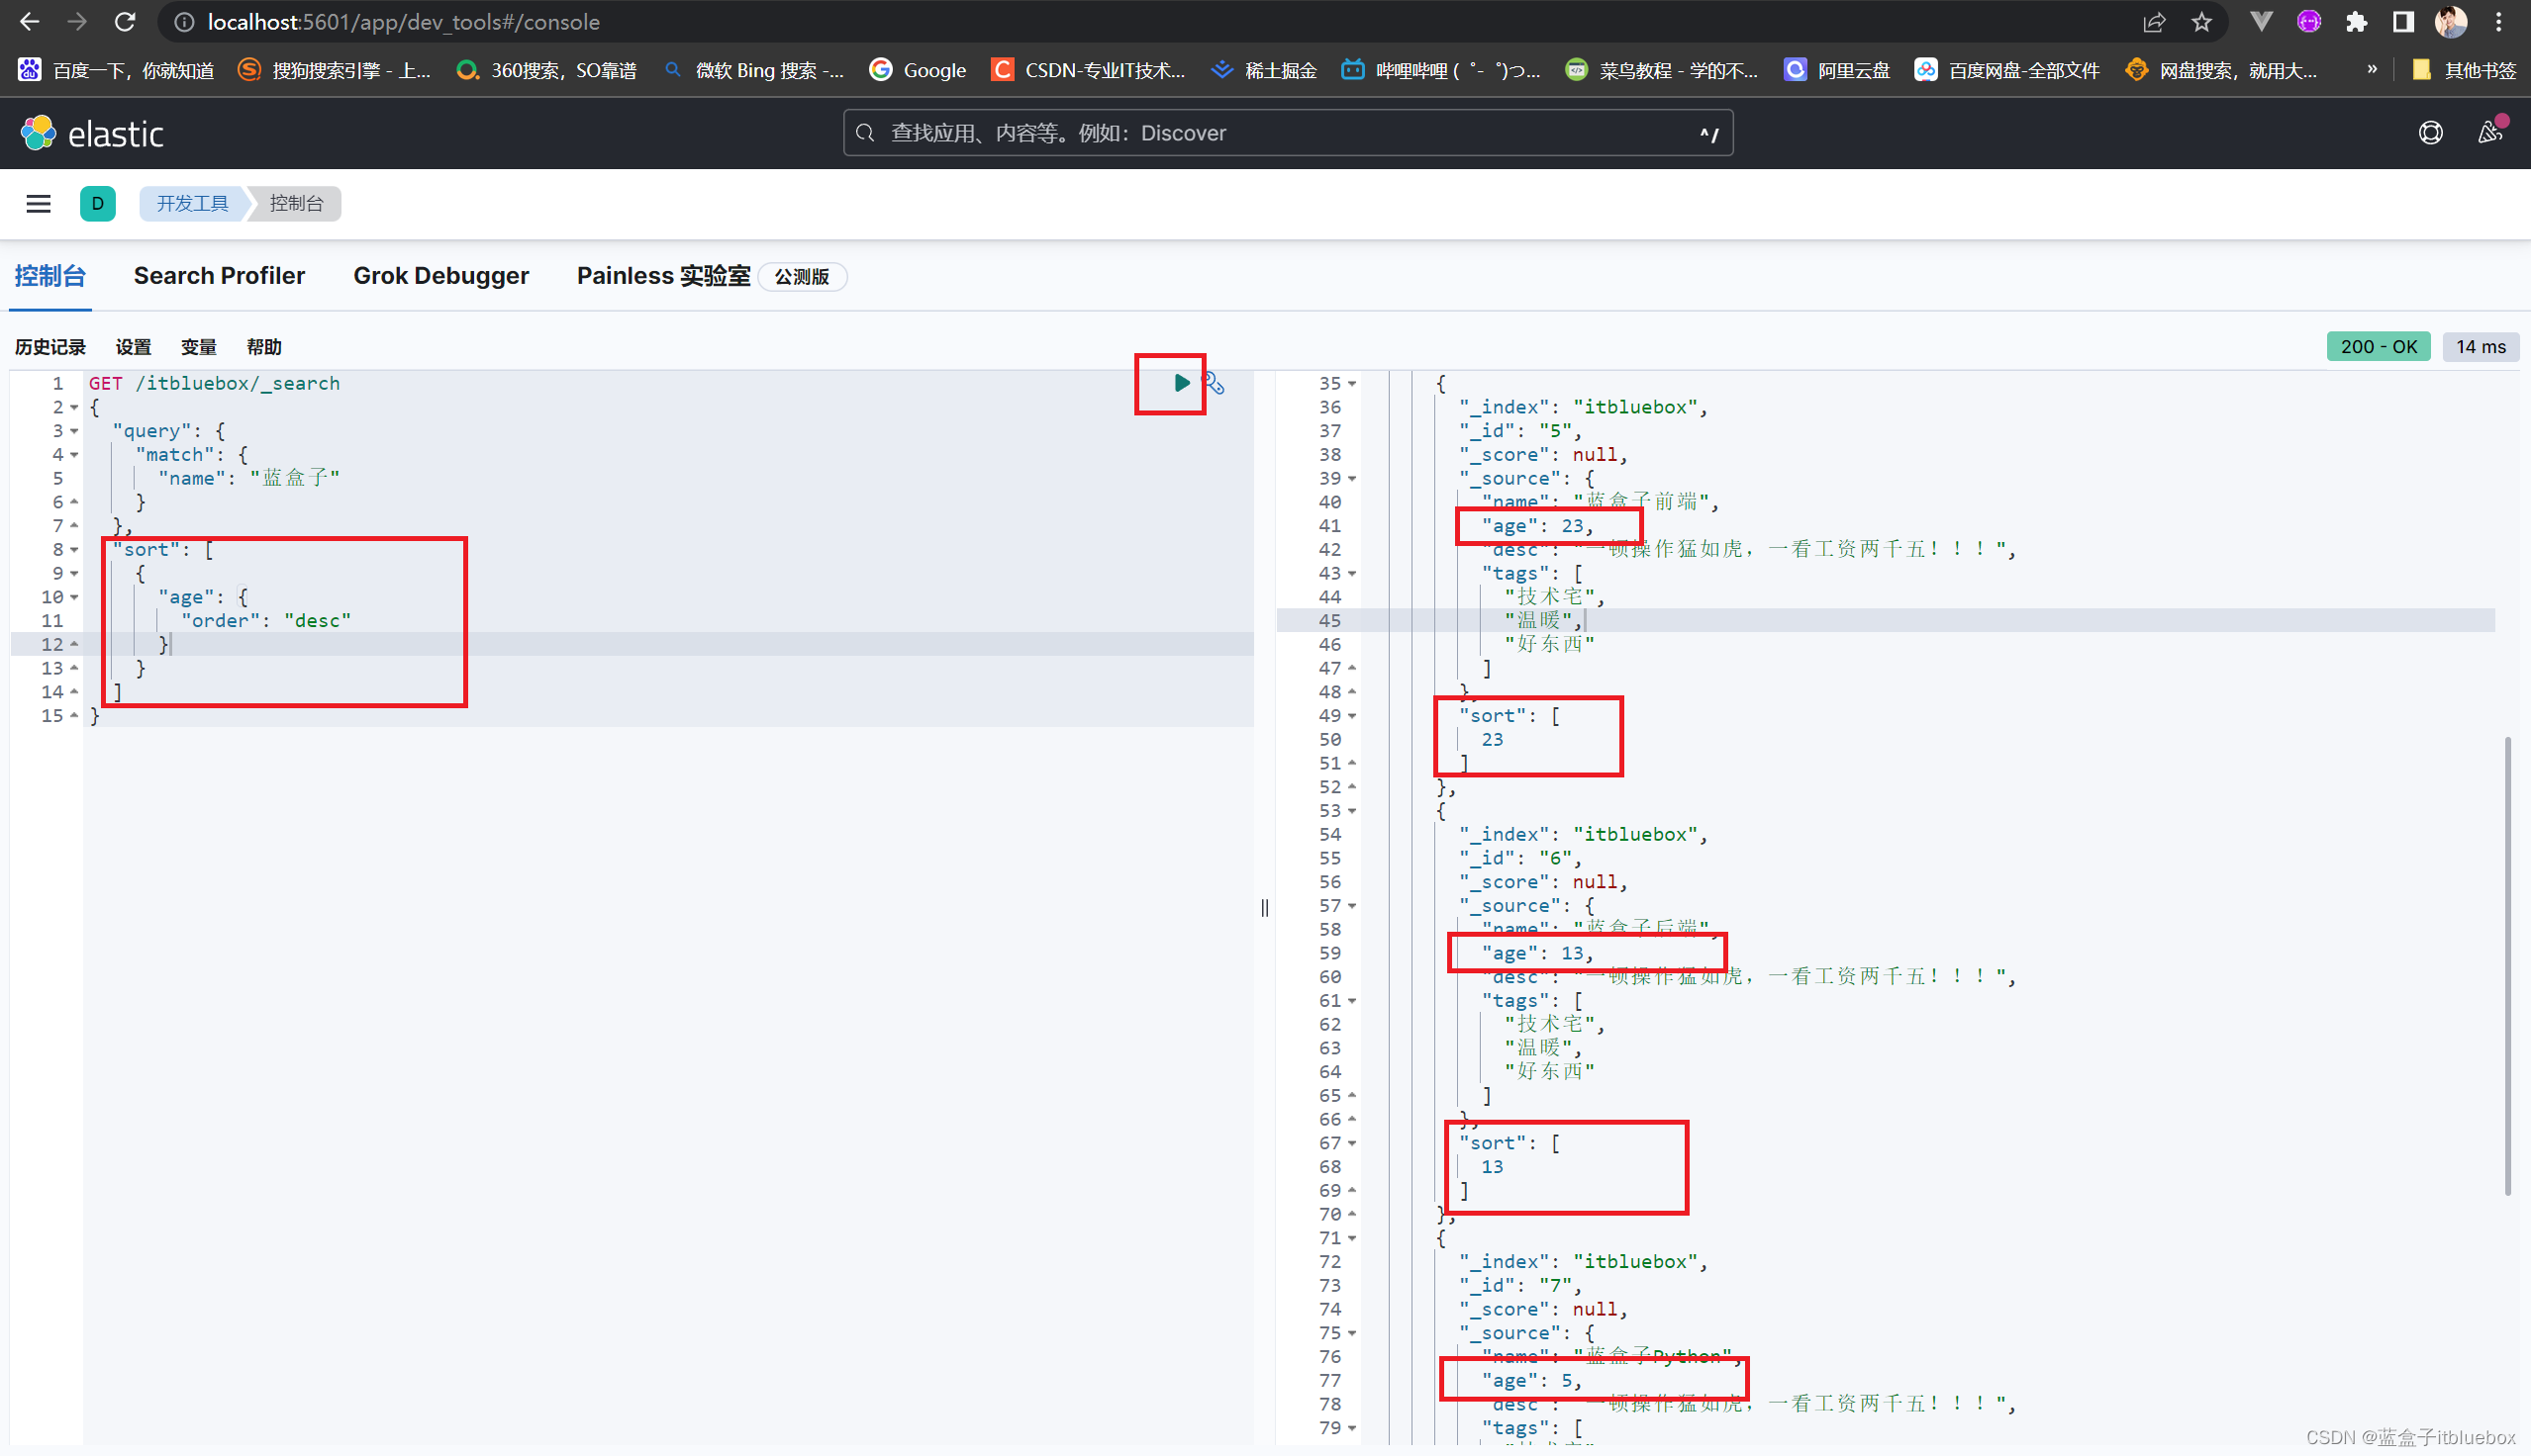Click the elastic logo

tap(92, 133)
